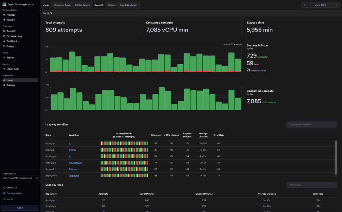The height and width of the screenshot is (212, 342).
Task: Open Projects via its folder icon
Action: [x=4, y=15]
